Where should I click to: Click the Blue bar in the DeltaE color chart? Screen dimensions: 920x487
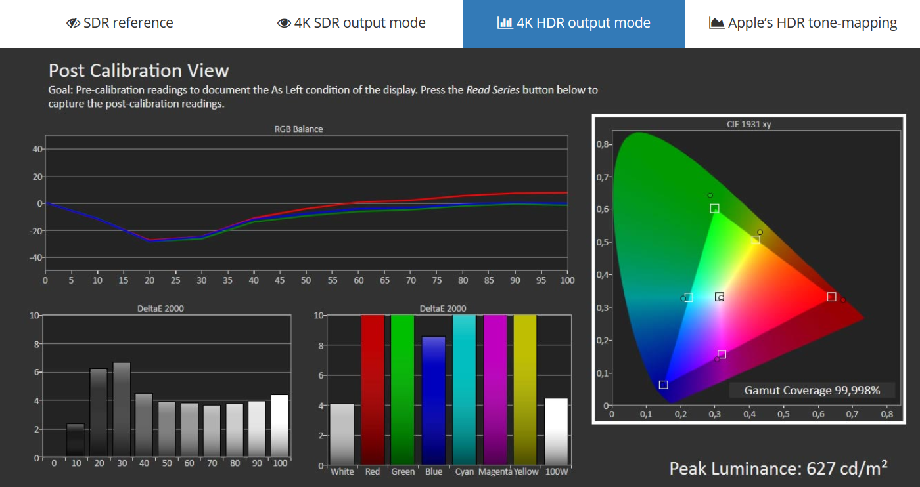pyautogui.click(x=434, y=400)
